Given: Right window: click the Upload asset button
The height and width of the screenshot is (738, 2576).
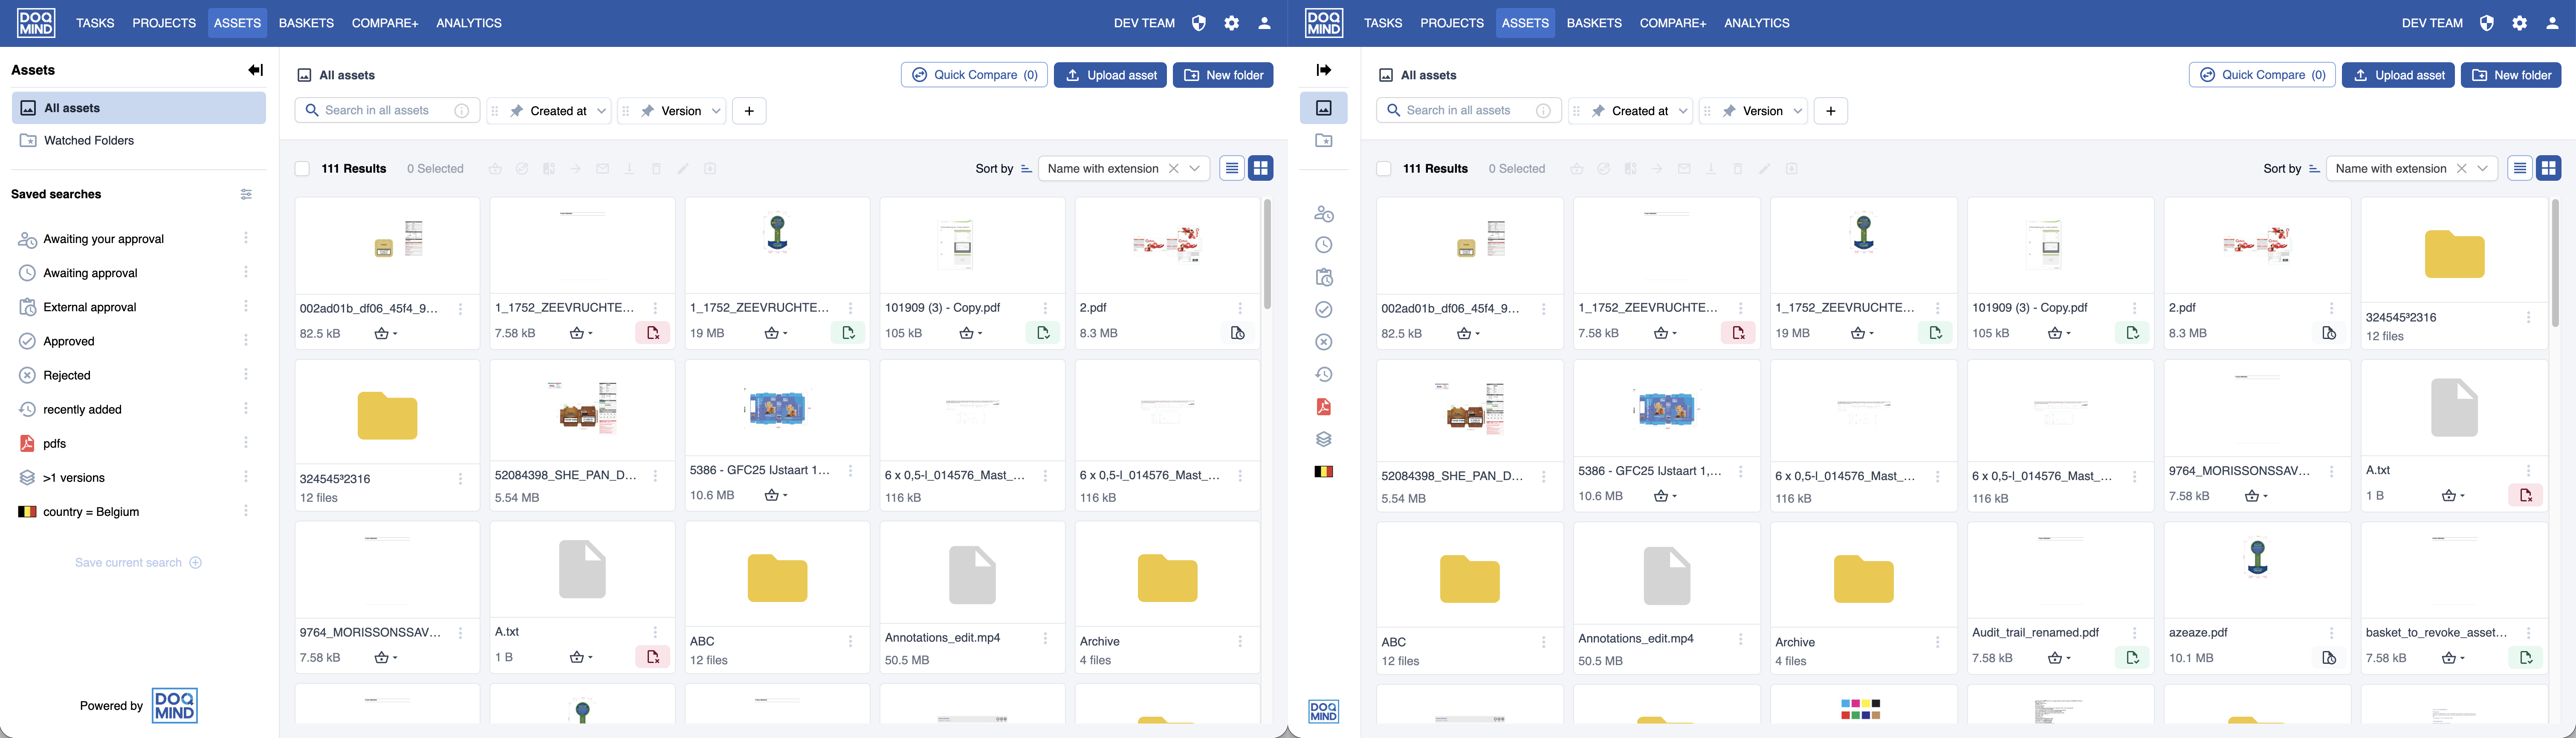Looking at the screenshot, I should [2398, 75].
